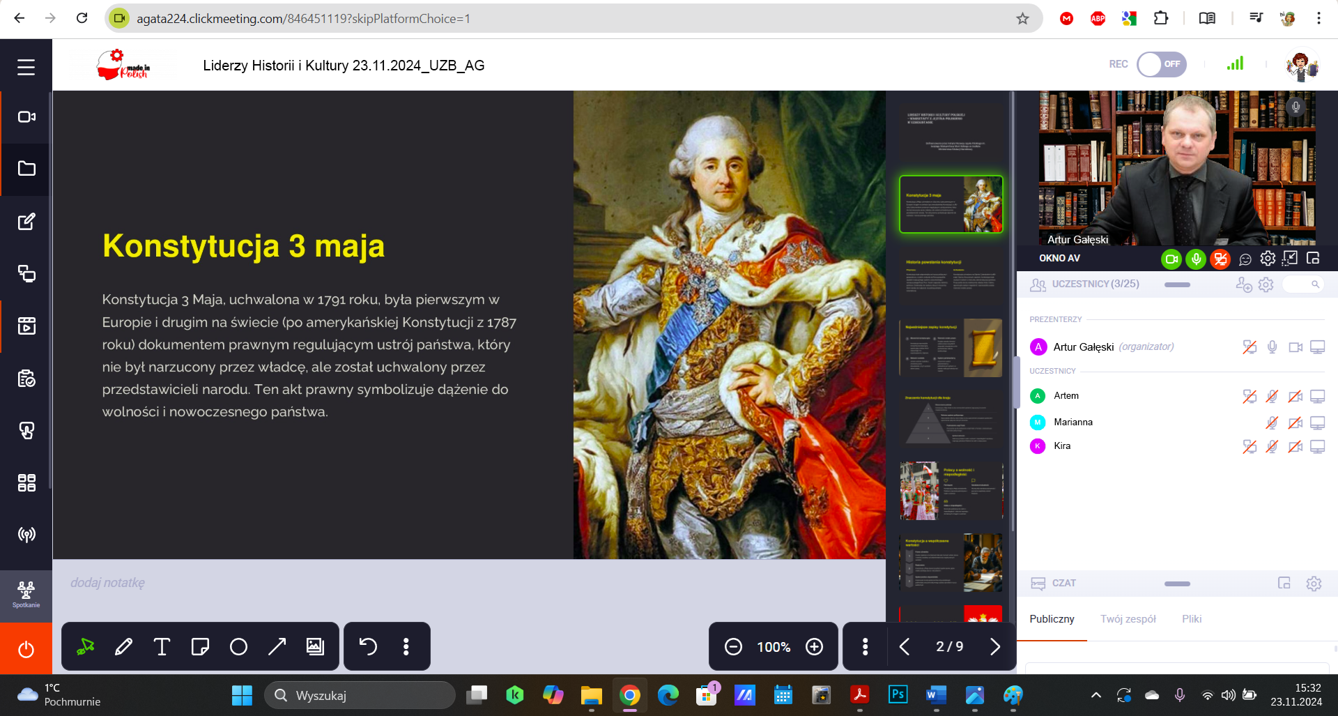Select the arrow drawing tool

click(x=277, y=646)
